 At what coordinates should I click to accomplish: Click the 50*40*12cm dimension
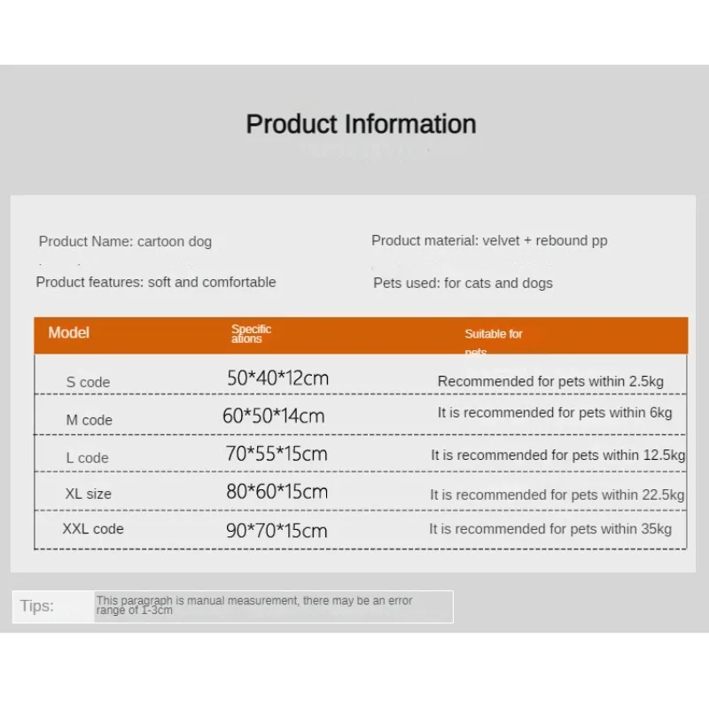pos(277,378)
